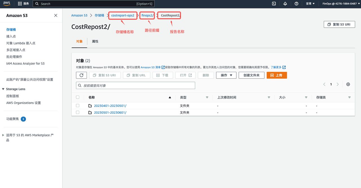Open the CloudShell terminal icon
Screen dimensions: 361x188
(x=274, y=4)
